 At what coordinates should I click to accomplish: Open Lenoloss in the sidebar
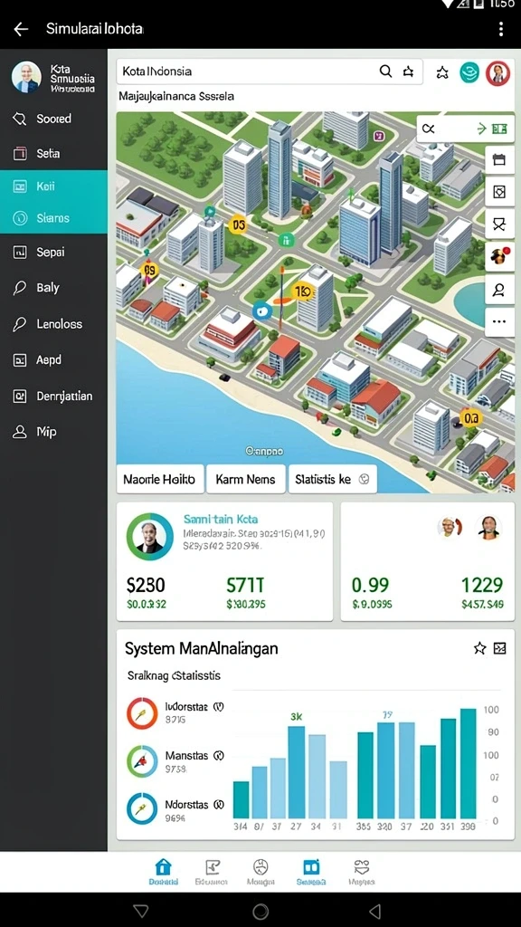tap(53, 324)
